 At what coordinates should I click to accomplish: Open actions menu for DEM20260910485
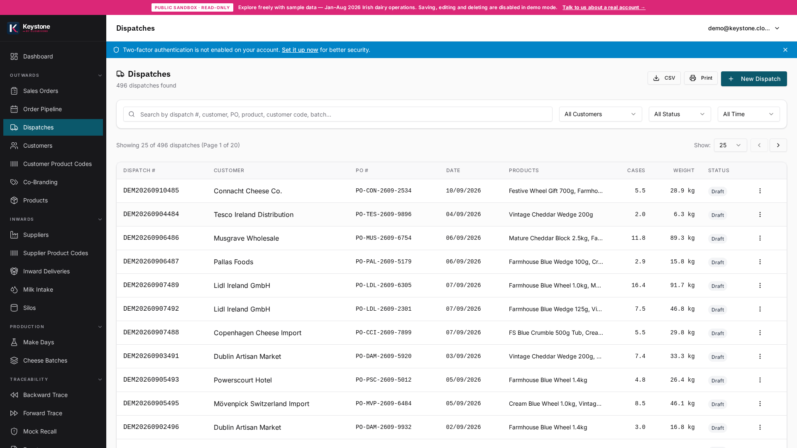point(760,191)
